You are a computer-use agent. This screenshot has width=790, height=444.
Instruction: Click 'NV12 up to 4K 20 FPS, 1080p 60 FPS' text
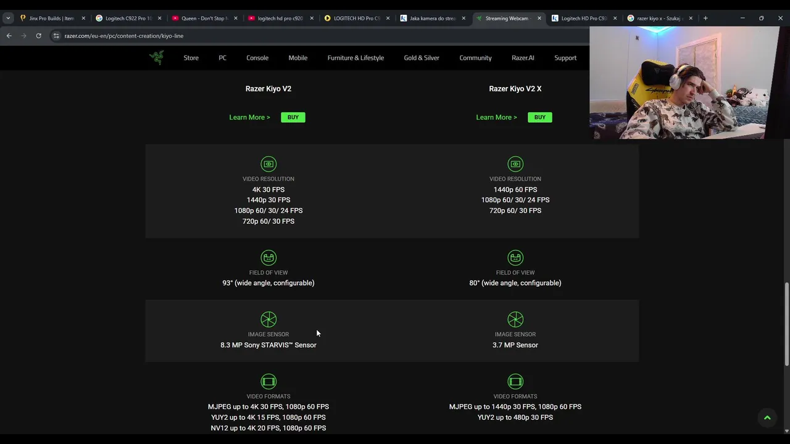point(268,428)
